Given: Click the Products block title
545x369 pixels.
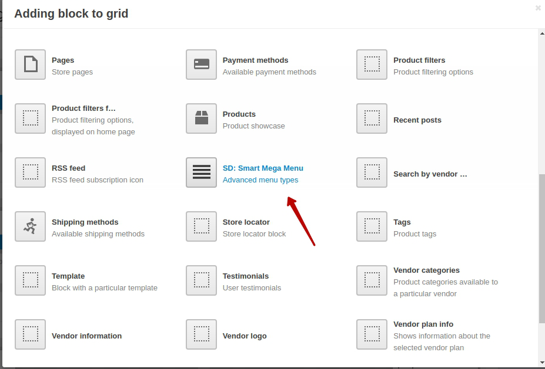Looking at the screenshot, I should point(239,114).
